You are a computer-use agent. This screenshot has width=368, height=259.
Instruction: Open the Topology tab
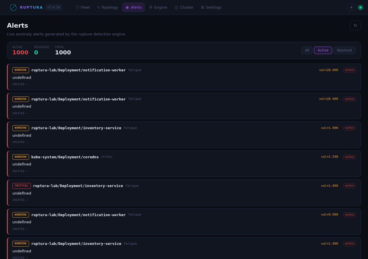coord(108,7)
